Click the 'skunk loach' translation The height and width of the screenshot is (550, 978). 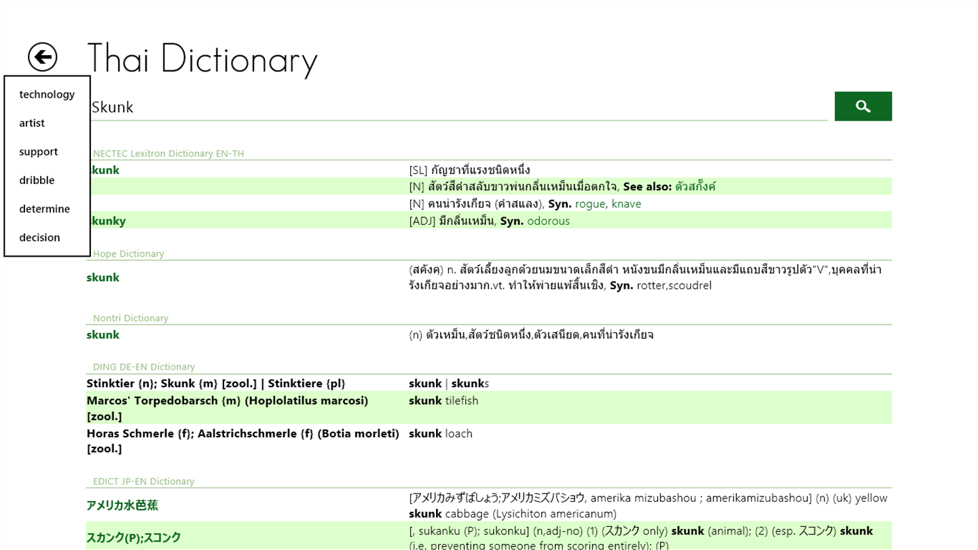pos(441,433)
